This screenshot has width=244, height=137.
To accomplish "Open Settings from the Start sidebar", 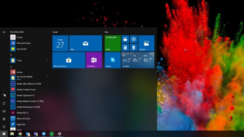I will (4, 119).
